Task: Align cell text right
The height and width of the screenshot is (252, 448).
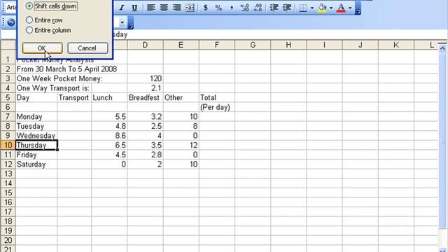Action: [x=176, y=8]
